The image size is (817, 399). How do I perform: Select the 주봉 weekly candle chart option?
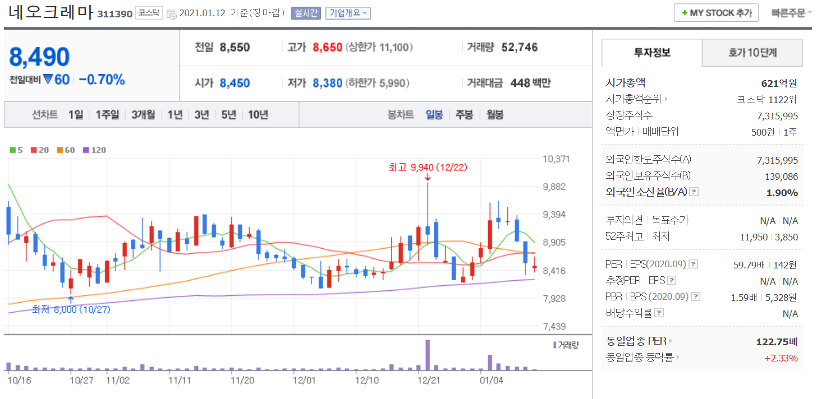[x=464, y=115]
